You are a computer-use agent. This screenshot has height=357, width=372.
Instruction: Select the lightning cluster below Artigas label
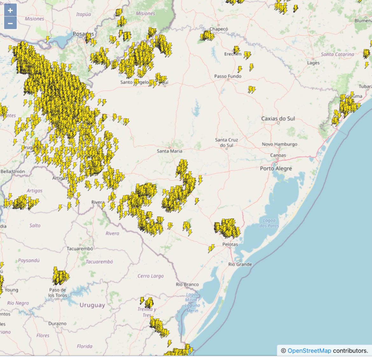tap(21, 202)
